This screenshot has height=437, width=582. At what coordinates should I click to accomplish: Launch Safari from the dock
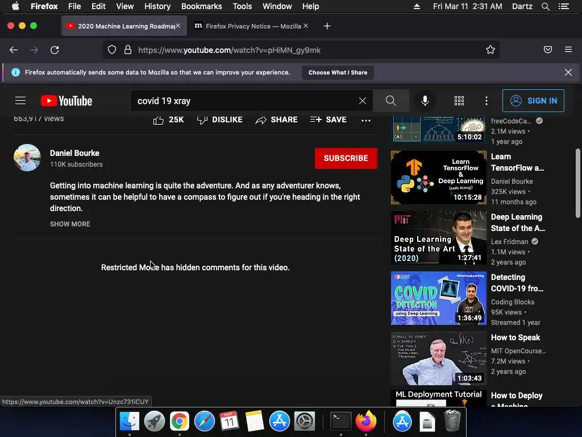[x=205, y=421]
